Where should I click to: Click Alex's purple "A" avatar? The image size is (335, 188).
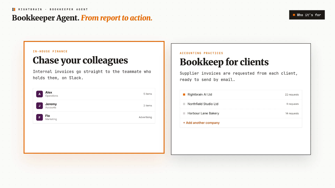[39, 94]
